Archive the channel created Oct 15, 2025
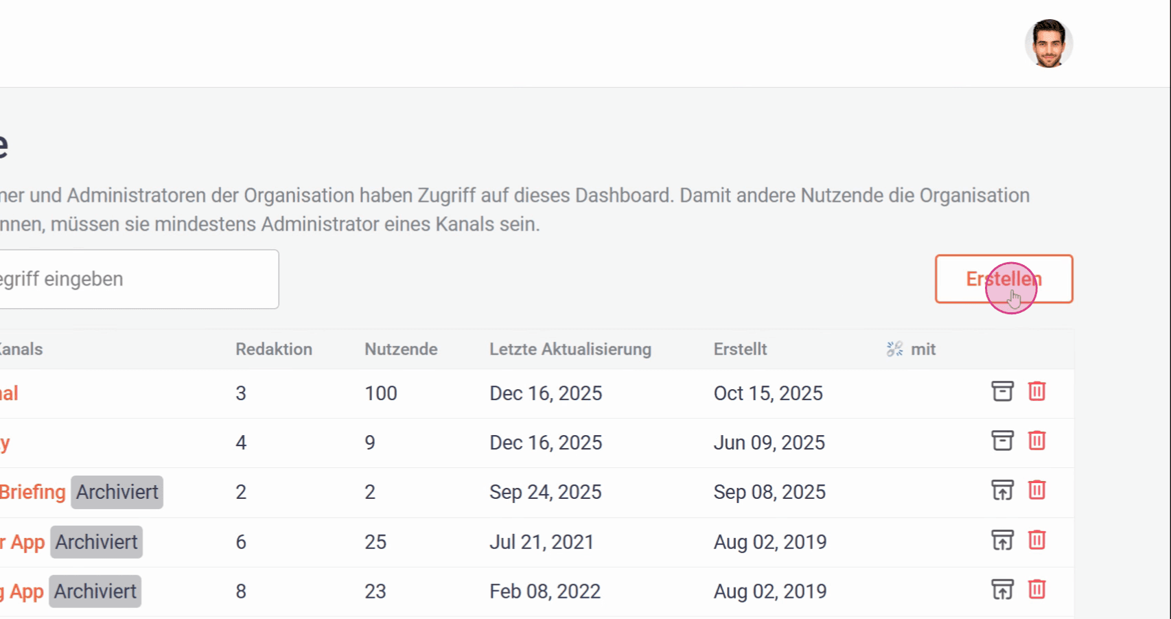The width and height of the screenshot is (1171, 619). point(1002,391)
